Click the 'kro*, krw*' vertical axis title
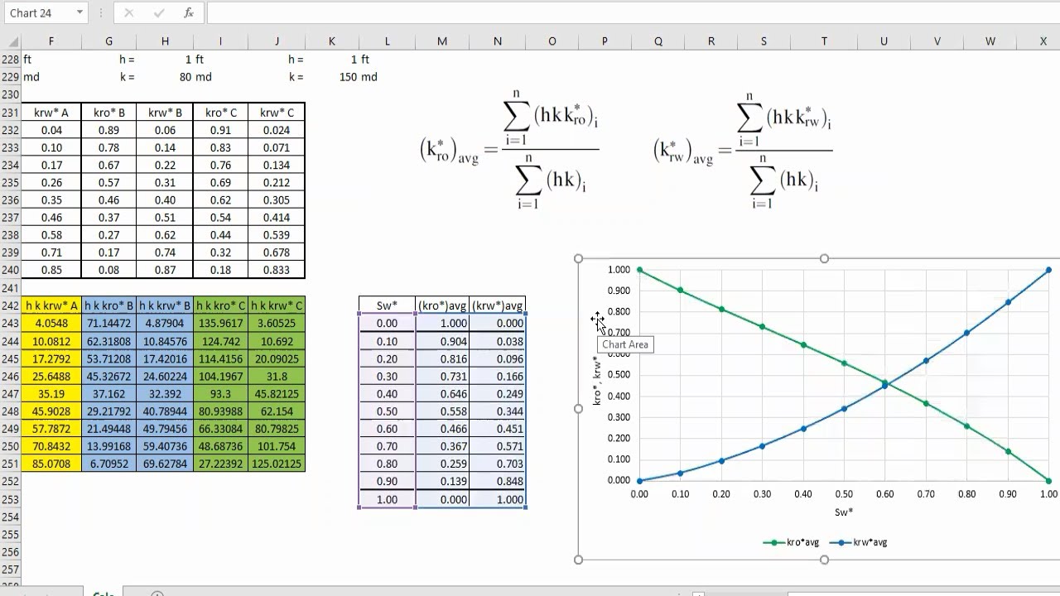Viewport: 1060px width, 596px height. pos(596,381)
